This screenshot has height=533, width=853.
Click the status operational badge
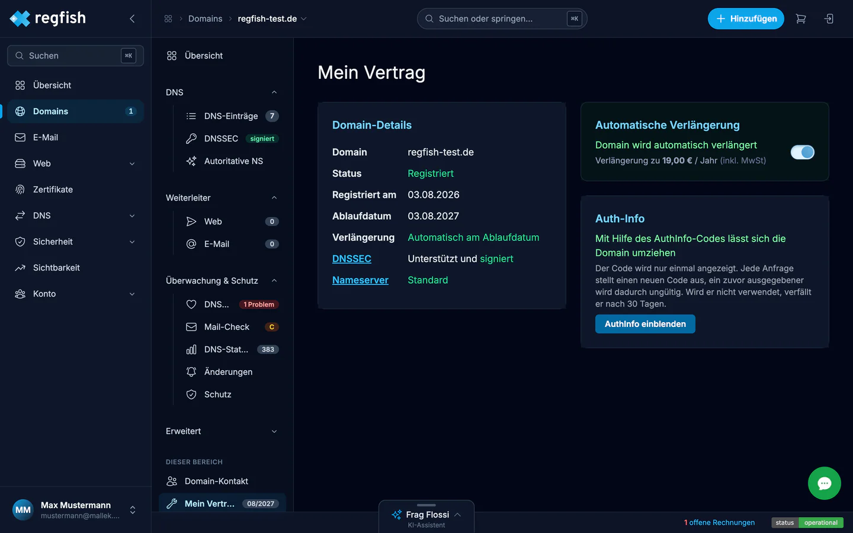(x=807, y=522)
